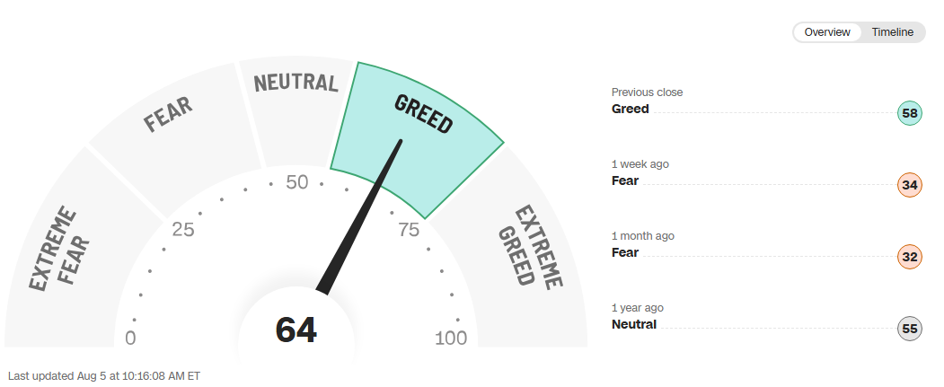Click the Previous close Greed label

pos(631,109)
